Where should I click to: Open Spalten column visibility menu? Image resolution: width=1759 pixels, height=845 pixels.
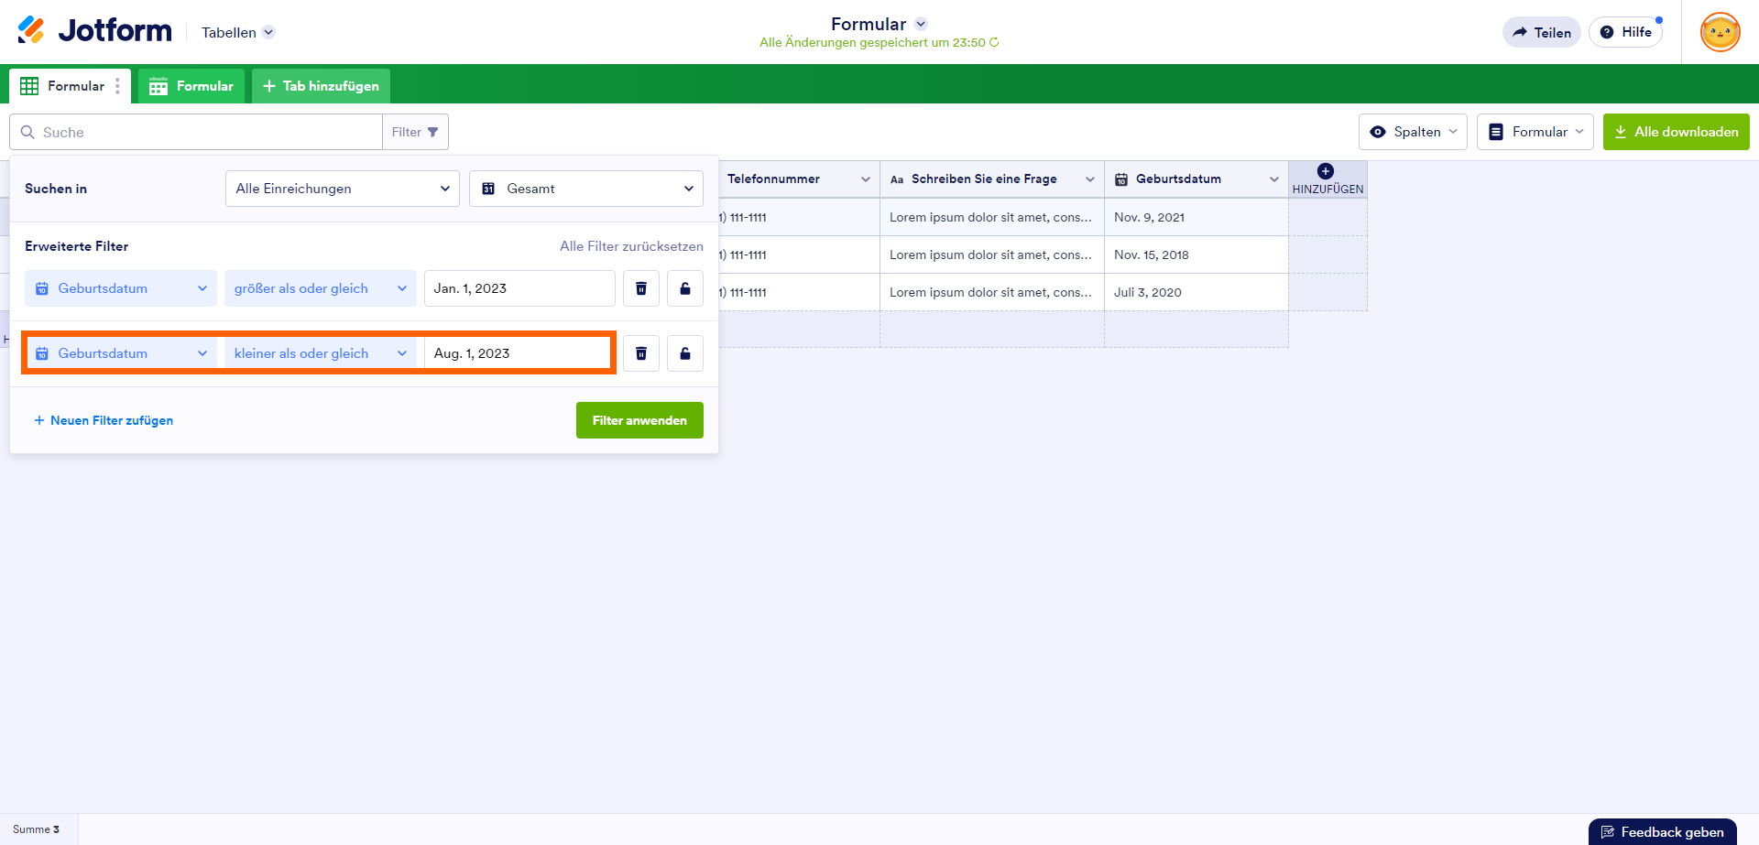coord(1413,132)
